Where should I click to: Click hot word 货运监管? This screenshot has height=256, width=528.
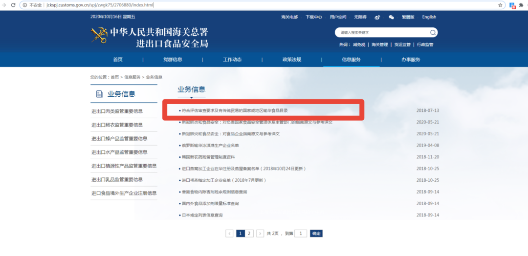click(402, 45)
